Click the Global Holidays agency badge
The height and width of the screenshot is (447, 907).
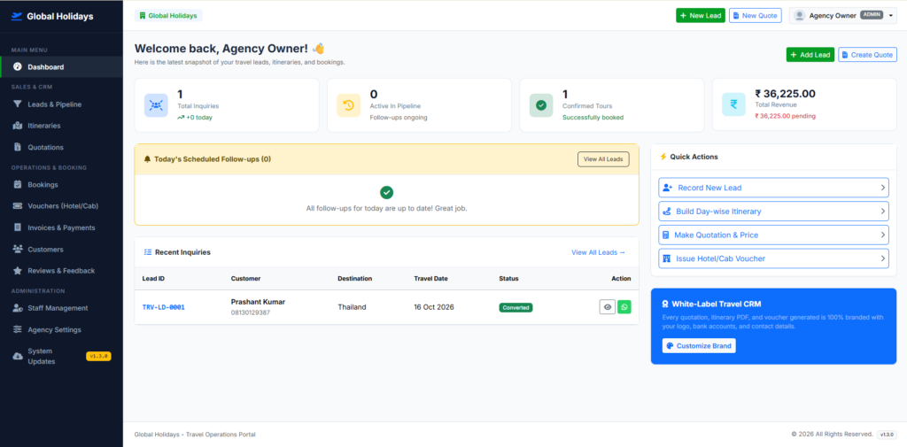[168, 16]
